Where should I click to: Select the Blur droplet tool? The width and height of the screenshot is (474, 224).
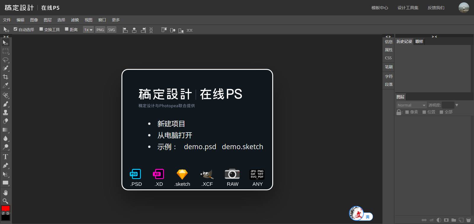tap(5, 138)
